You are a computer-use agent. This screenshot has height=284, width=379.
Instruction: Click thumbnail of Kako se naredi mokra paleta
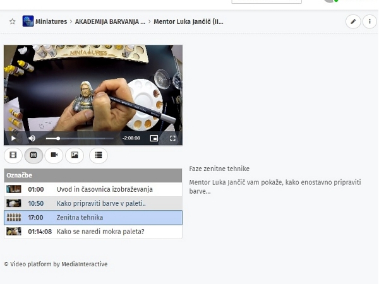pyautogui.click(x=14, y=232)
